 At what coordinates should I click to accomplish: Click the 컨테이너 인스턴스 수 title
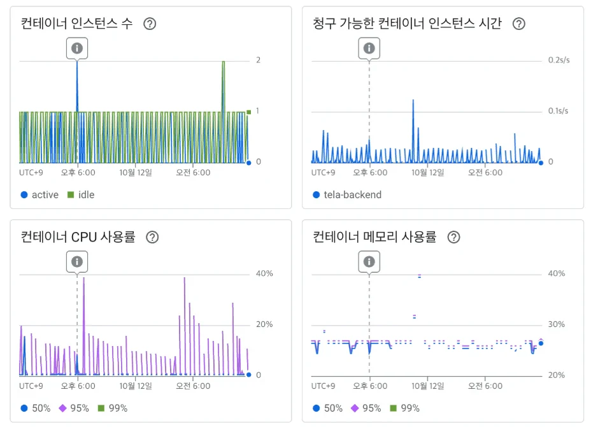click(x=76, y=24)
